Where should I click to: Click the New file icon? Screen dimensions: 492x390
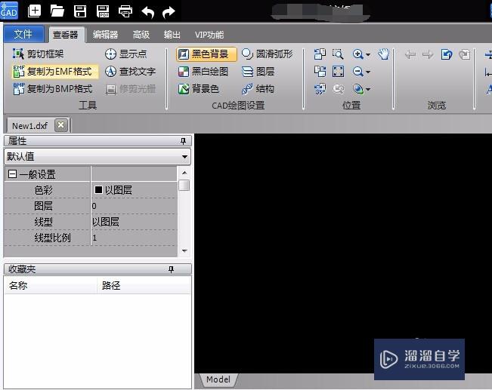(35, 11)
